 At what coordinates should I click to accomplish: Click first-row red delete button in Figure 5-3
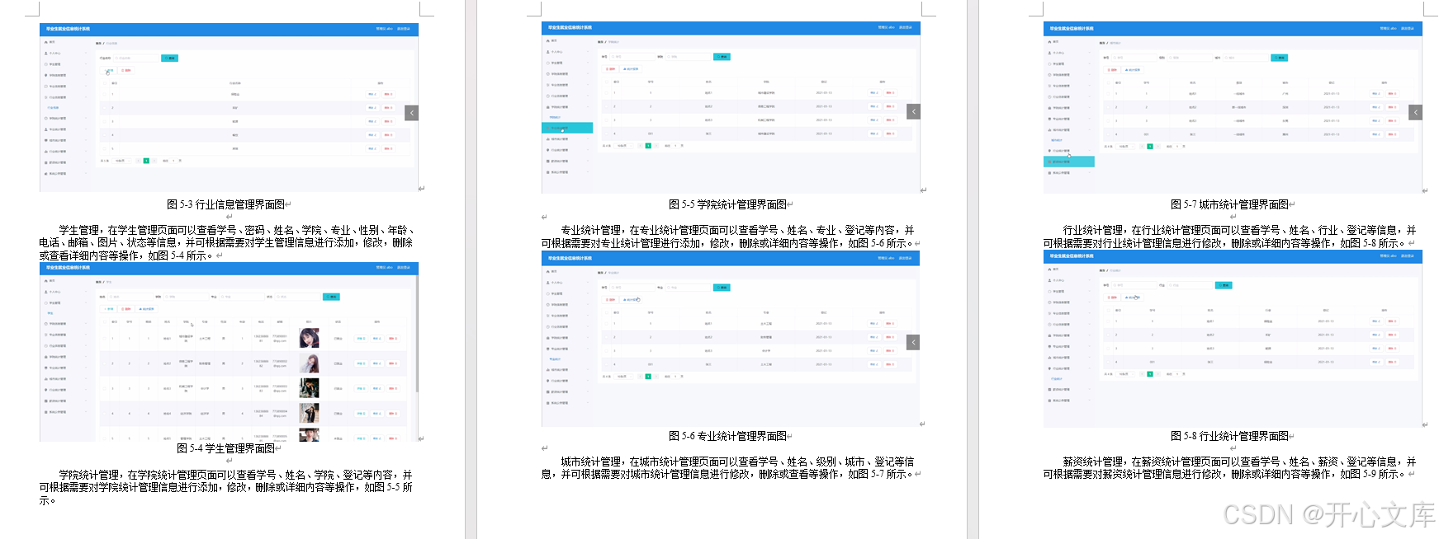click(x=387, y=95)
